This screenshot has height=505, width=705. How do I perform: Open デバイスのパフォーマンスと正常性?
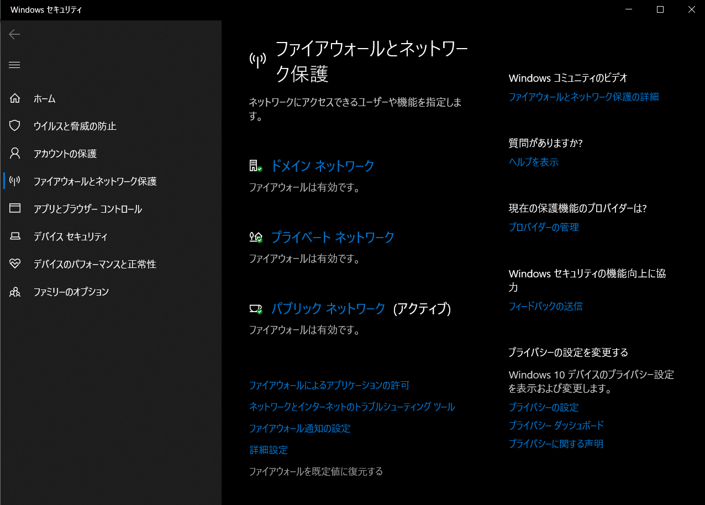95,264
